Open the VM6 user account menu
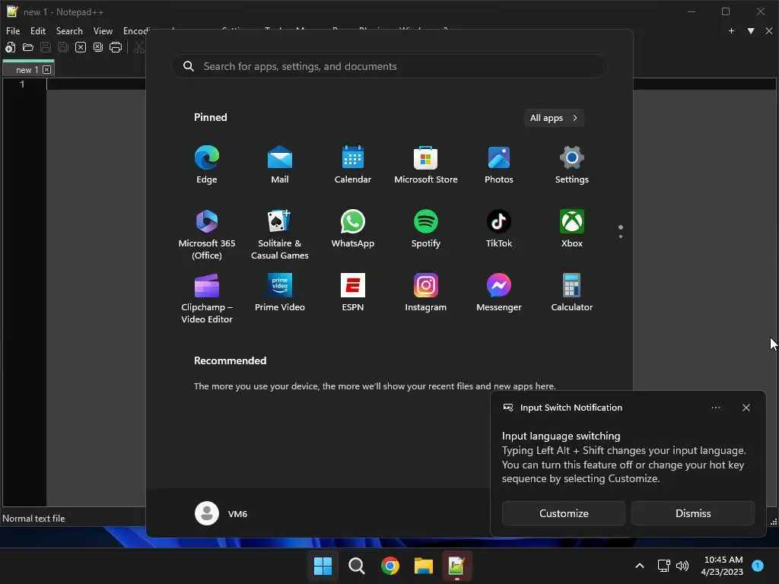Screen dimensions: 779x584 tap(221, 513)
